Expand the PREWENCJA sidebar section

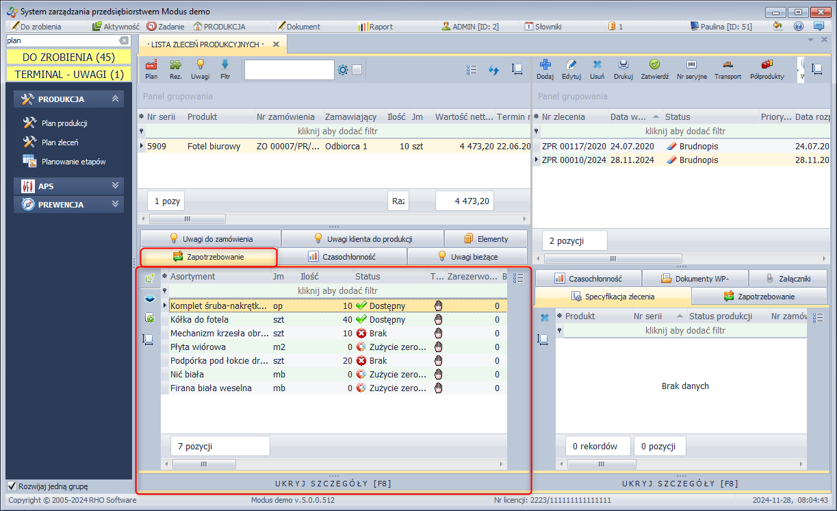pos(115,204)
